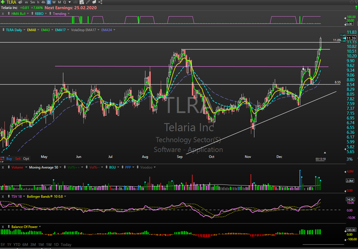The image size is (358, 249).
Task: Open the Trending indicator dropdown
Action: (x=69, y=14)
